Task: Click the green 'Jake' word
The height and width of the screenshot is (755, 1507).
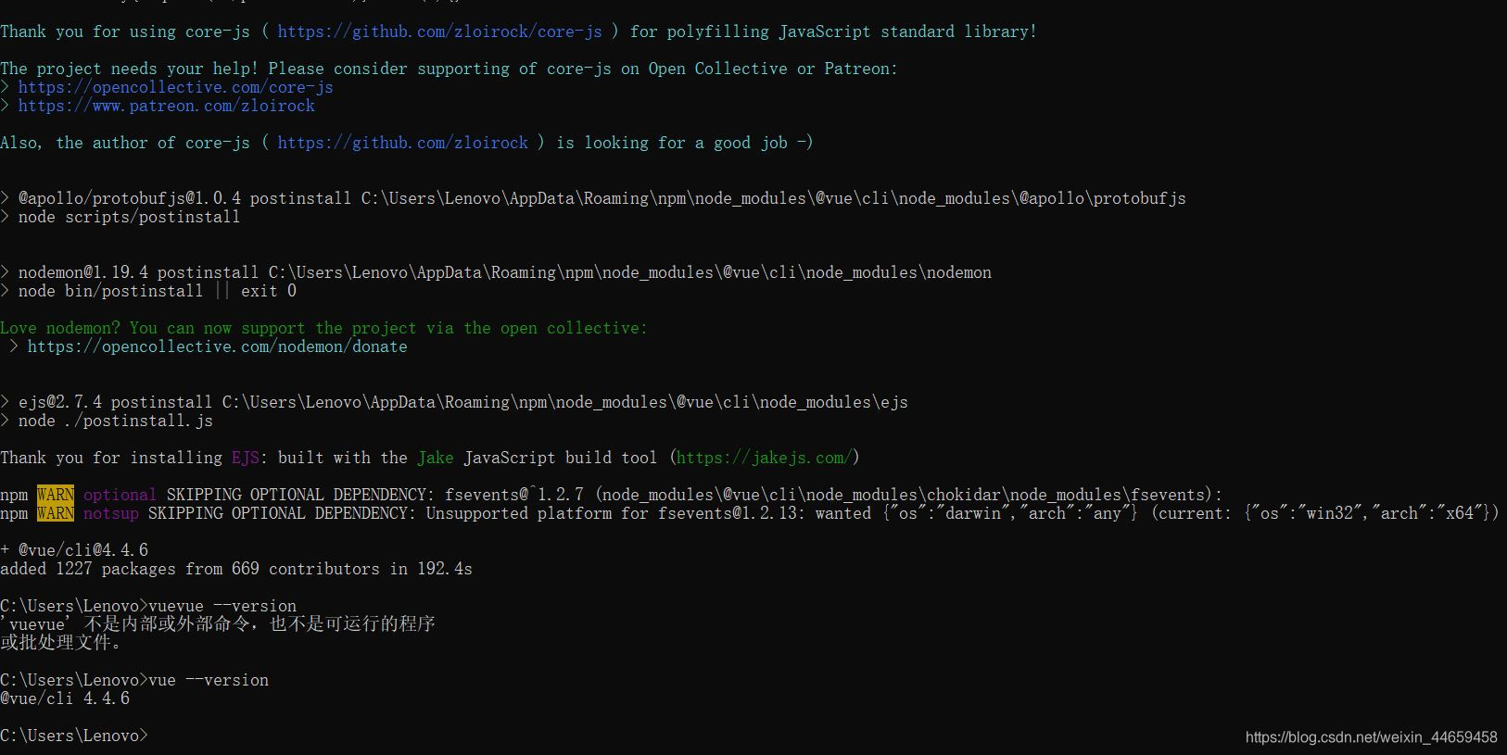Action: (x=436, y=458)
